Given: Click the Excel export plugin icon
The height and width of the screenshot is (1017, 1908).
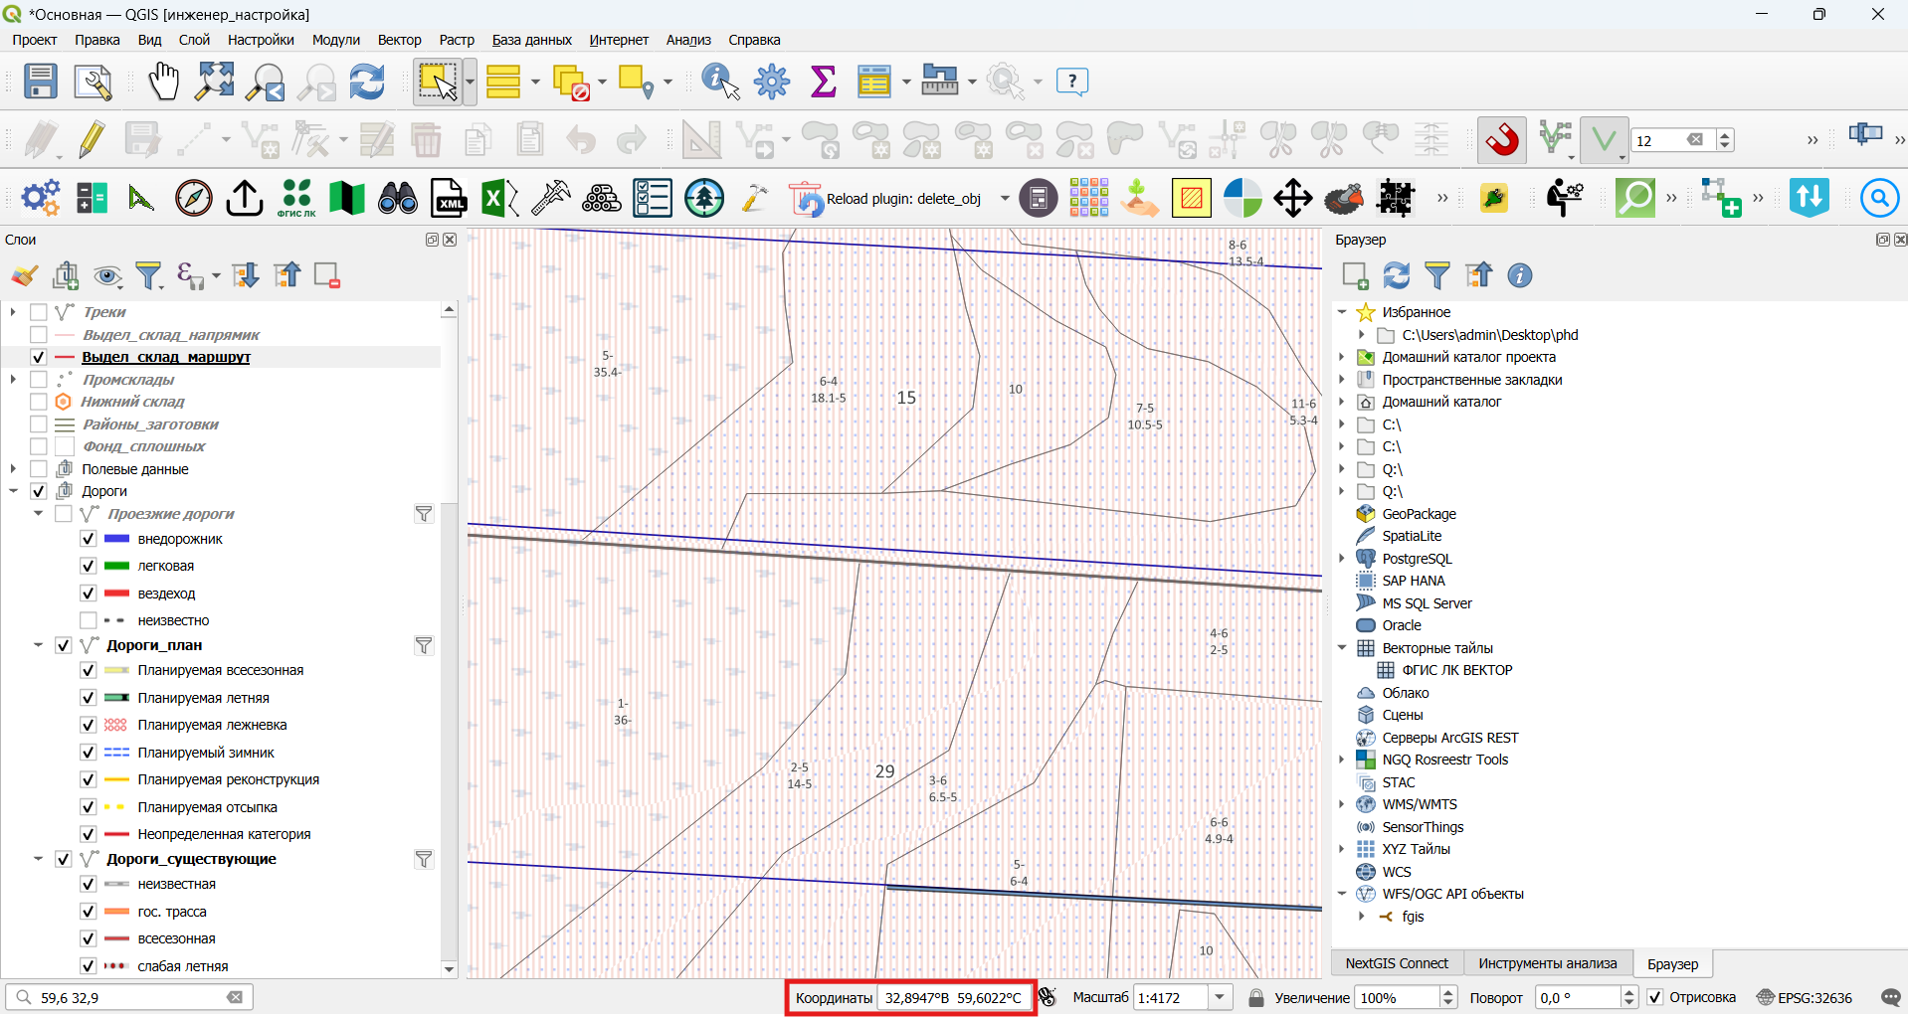Looking at the screenshot, I should coord(499,198).
